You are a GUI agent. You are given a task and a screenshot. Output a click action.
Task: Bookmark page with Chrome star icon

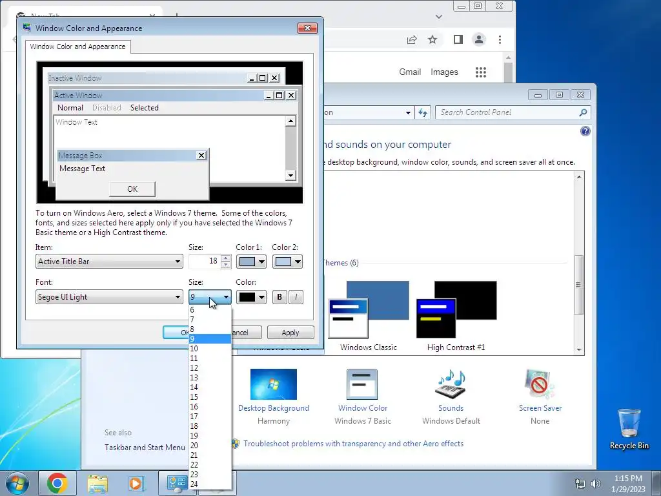[432, 39]
